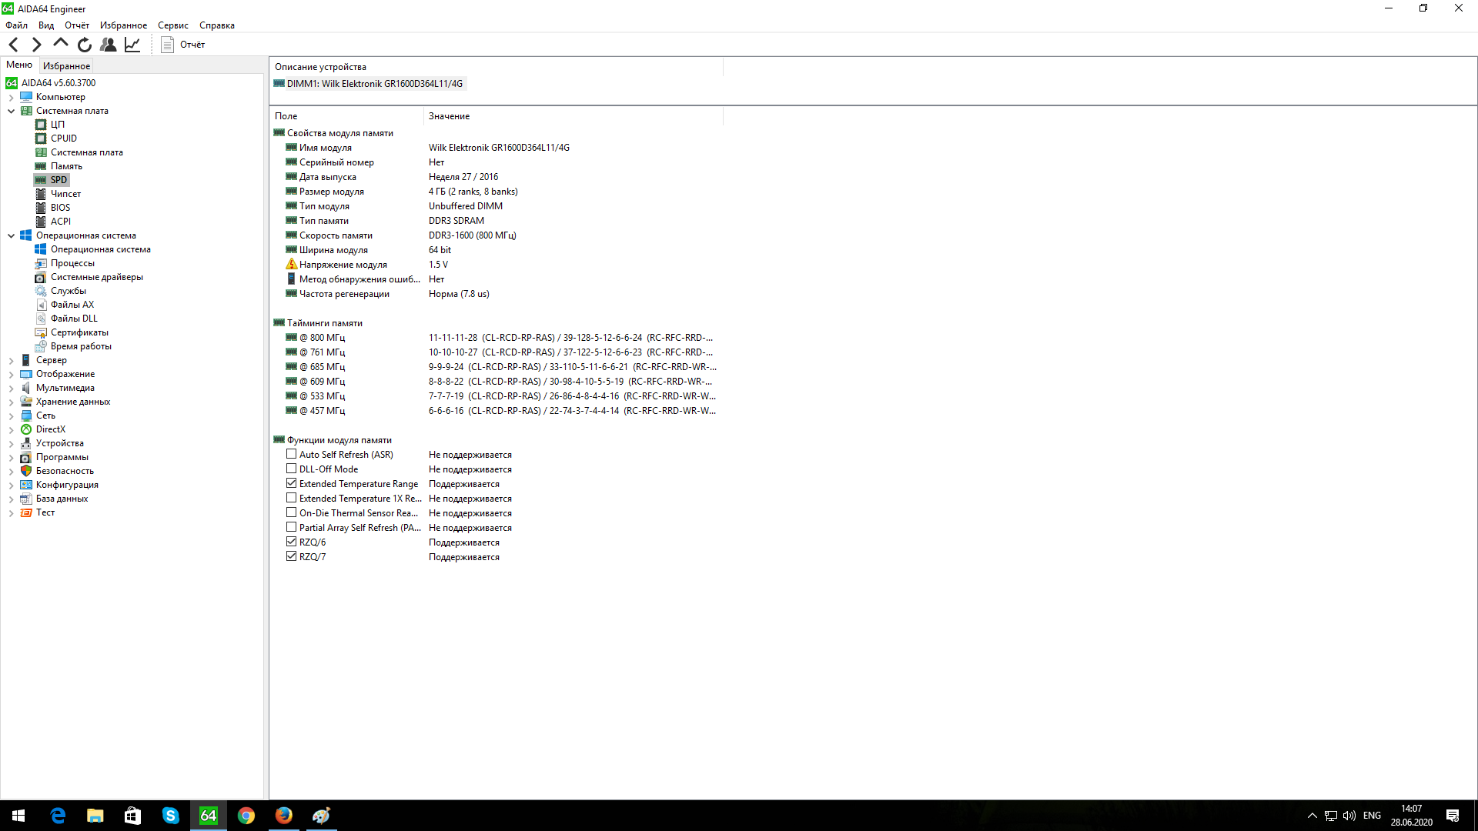Screen dimensions: 1478x831
Task: Select the Чипсет tree item
Action: click(x=65, y=194)
